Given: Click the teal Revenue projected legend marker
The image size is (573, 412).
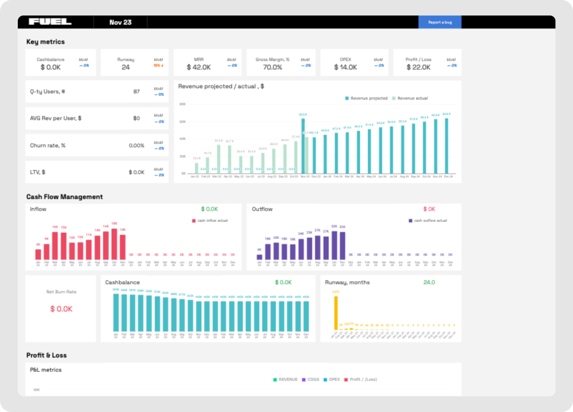Looking at the screenshot, I should (348, 98).
